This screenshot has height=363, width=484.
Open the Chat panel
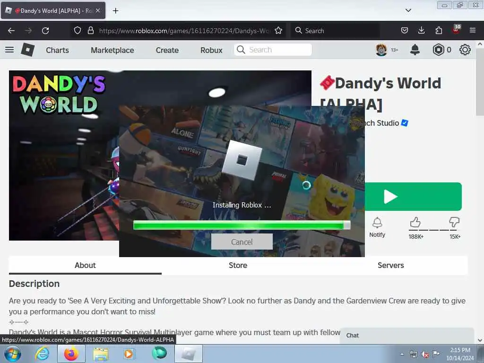pos(407,336)
